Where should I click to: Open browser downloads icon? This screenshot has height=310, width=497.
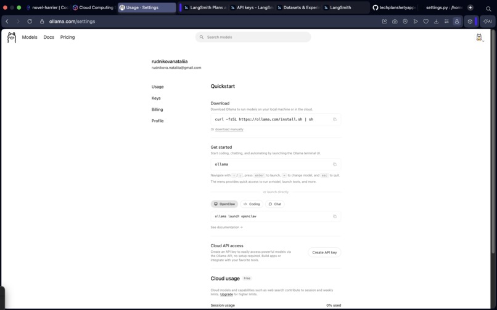[436, 22]
